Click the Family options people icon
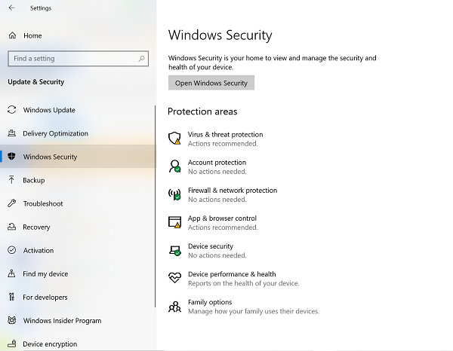Screen dimensions: 453x351 [174, 306]
